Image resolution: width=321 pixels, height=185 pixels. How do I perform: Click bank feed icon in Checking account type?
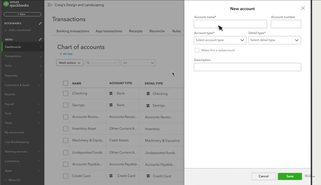[x=111, y=93]
